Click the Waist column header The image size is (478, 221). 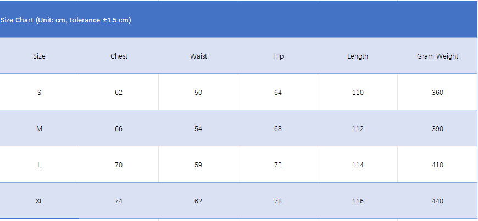tap(198, 56)
